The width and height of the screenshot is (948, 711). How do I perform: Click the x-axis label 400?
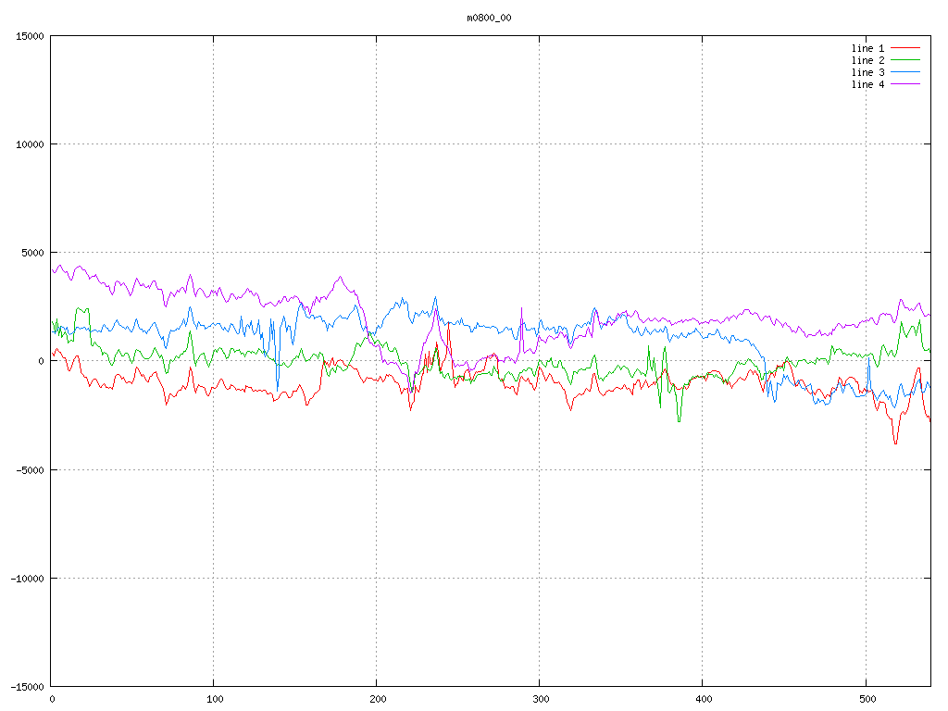click(x=705, y=699)
